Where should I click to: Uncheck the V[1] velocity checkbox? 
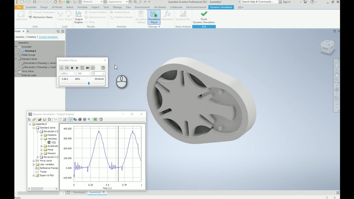(x=49, y=142)
